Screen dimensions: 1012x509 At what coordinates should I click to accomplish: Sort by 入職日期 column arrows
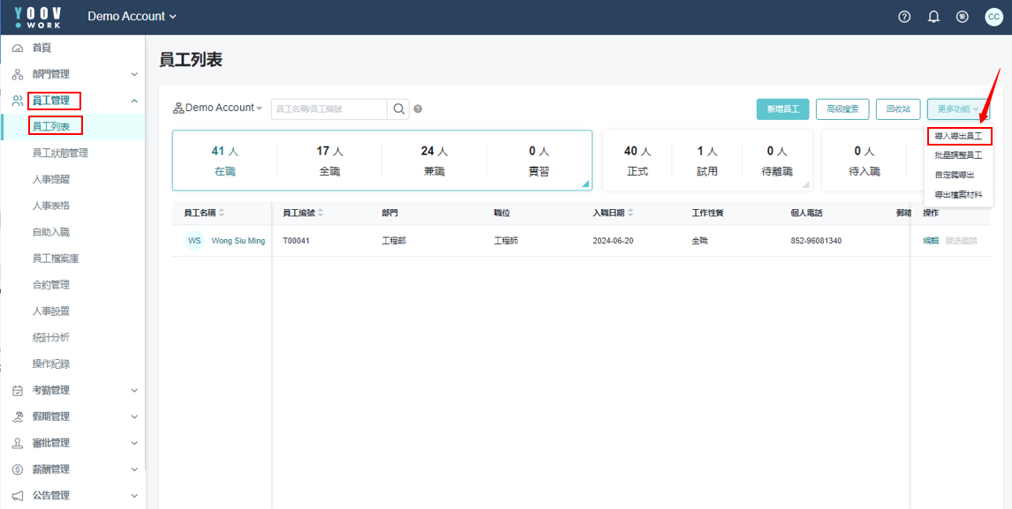(x=631, y=213)
